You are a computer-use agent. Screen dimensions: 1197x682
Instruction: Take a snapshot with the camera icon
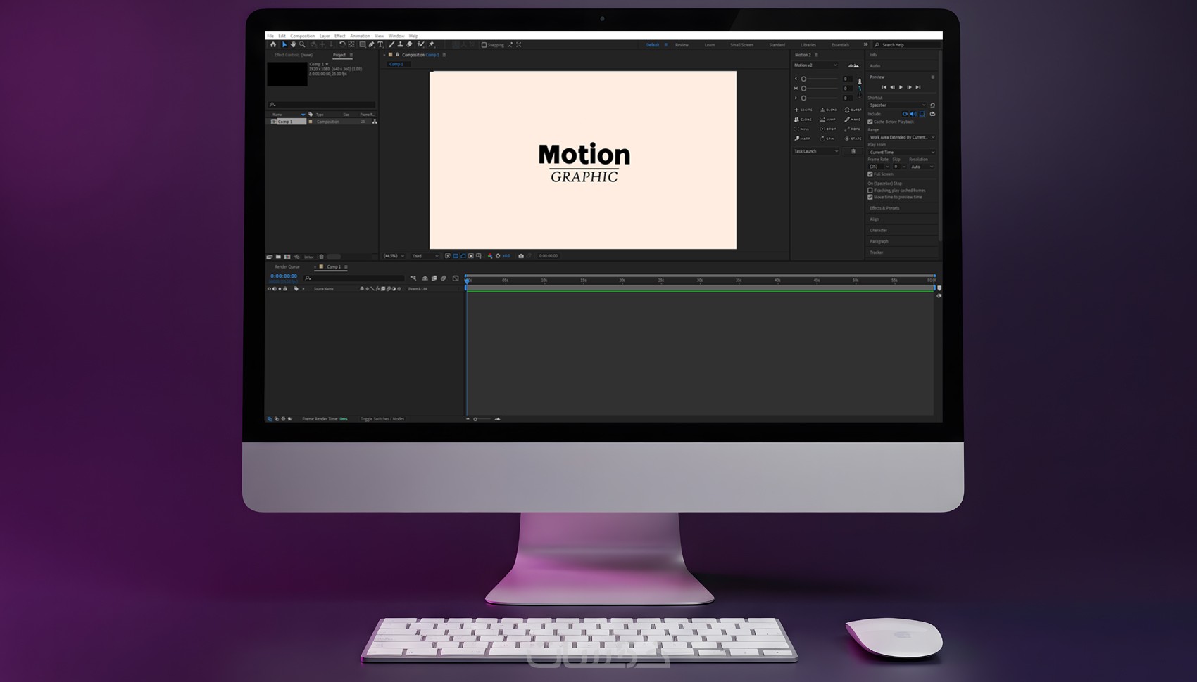point(521,256)
